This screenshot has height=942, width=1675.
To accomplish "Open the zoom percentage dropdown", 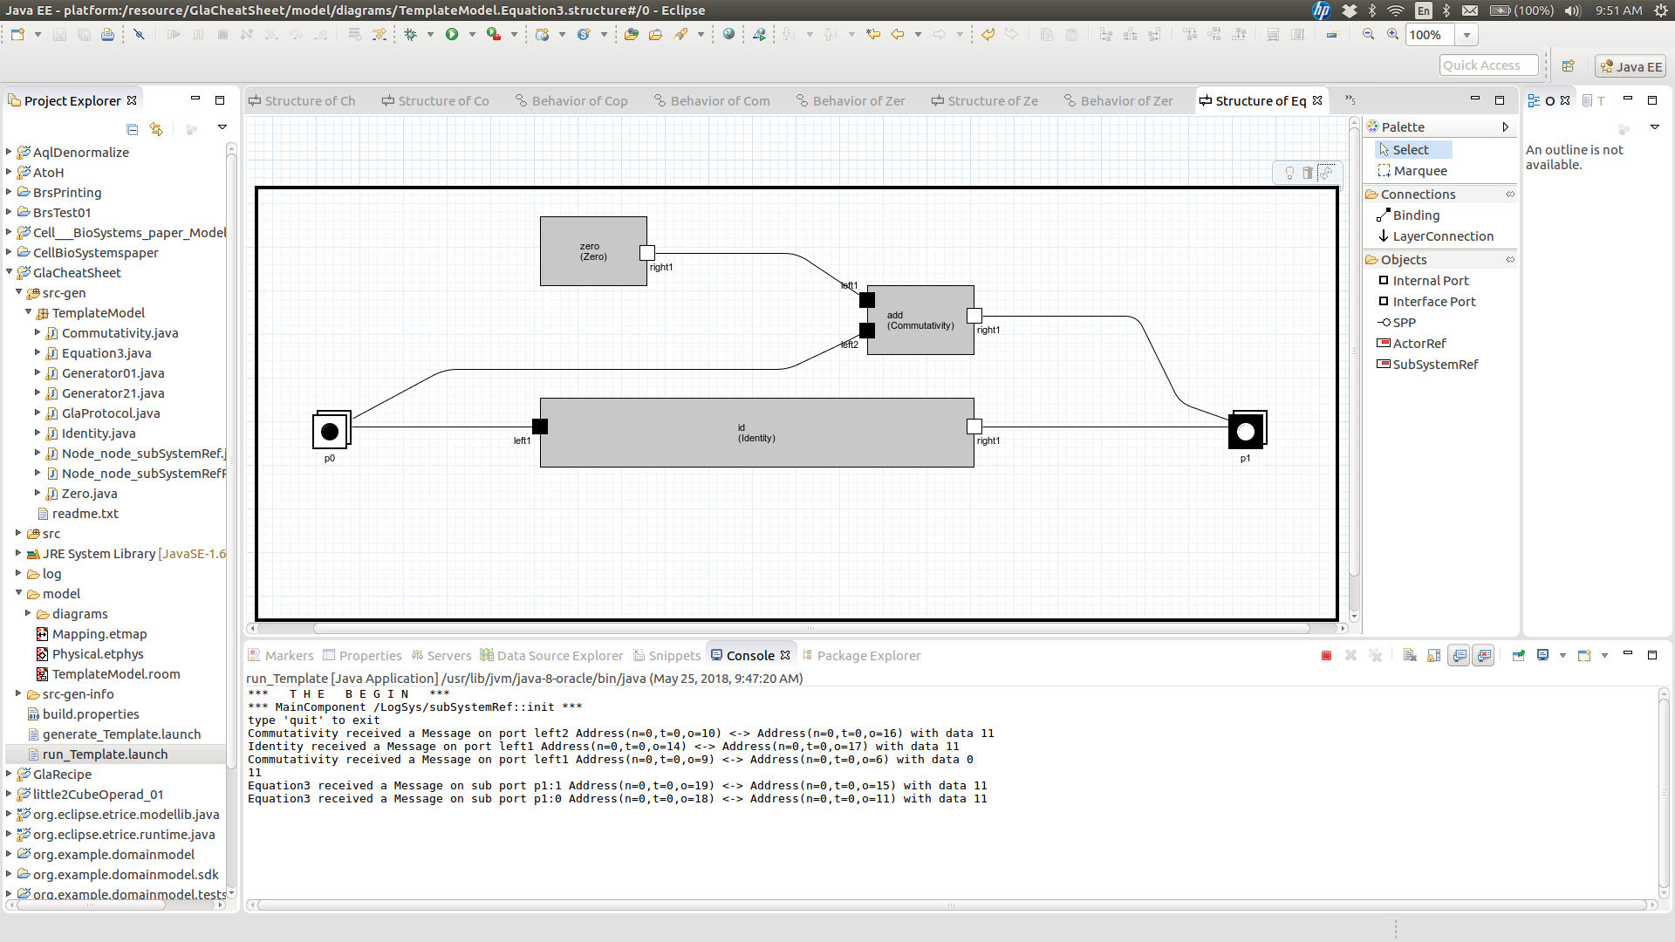I will coord(1467,35).
